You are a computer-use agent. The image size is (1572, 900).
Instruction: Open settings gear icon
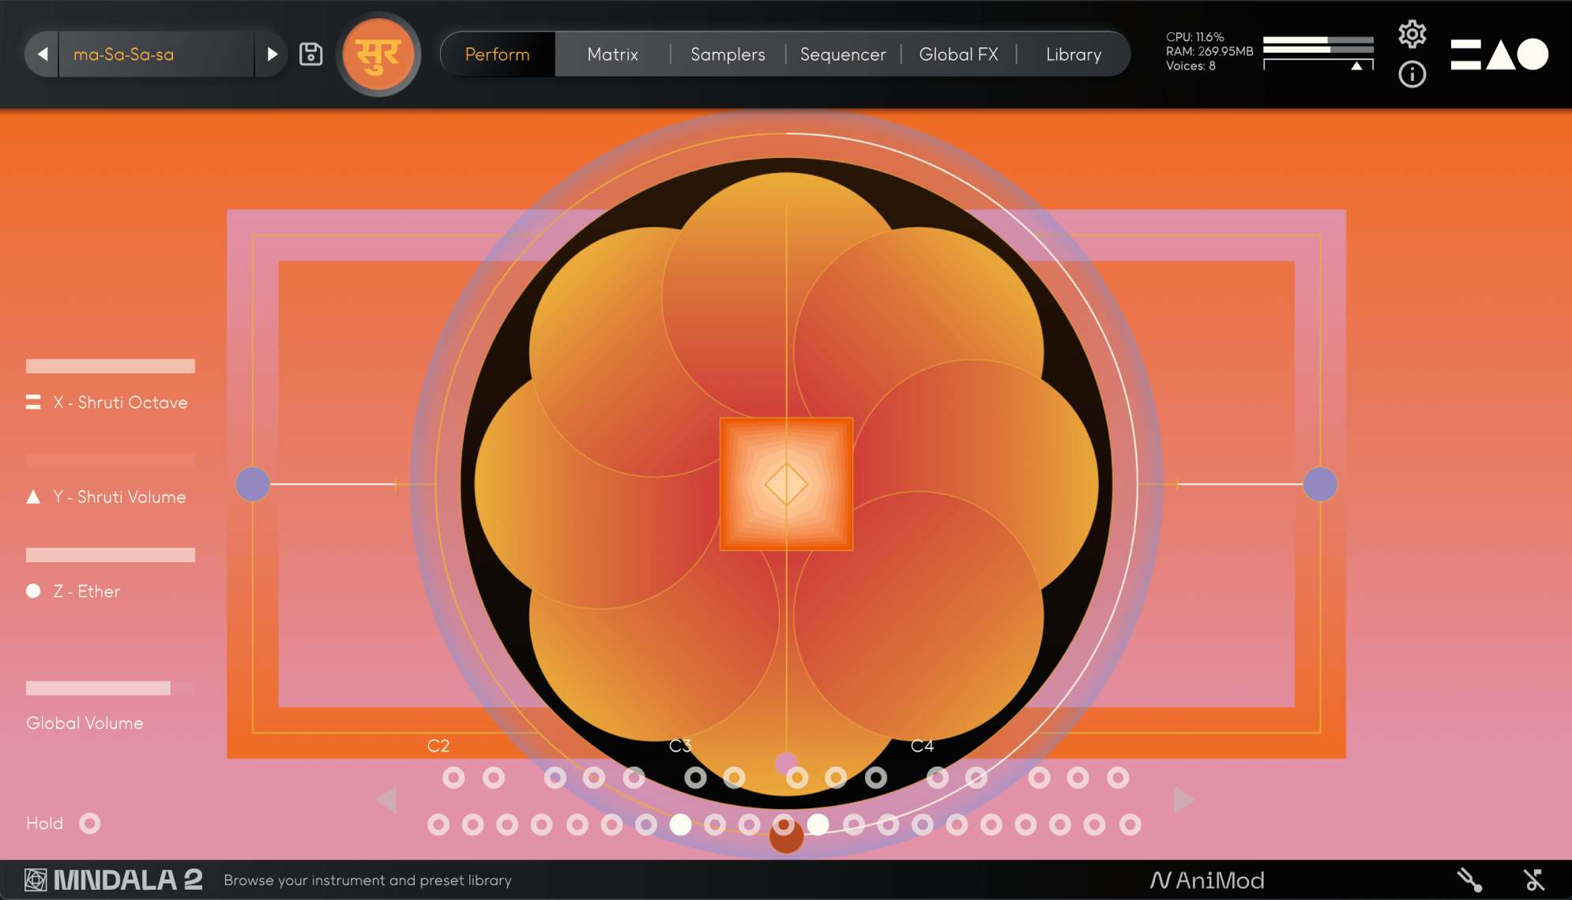click(x=1412, y=33)
